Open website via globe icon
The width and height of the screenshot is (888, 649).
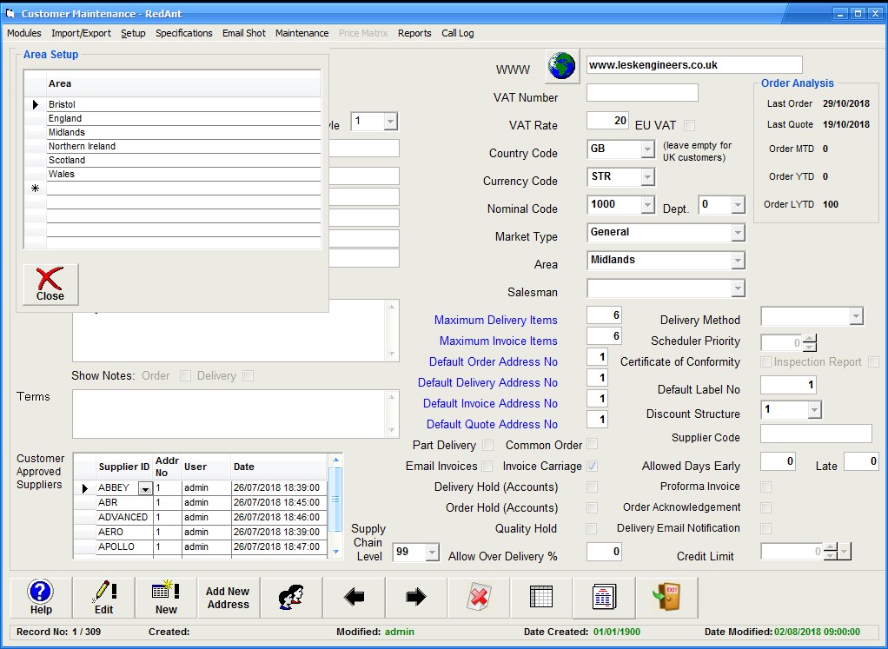[x=562, y=66]
